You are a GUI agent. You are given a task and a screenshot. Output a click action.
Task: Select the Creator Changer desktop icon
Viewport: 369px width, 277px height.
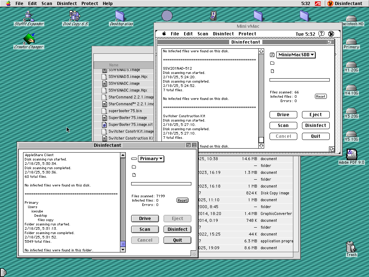pos(29,39)
